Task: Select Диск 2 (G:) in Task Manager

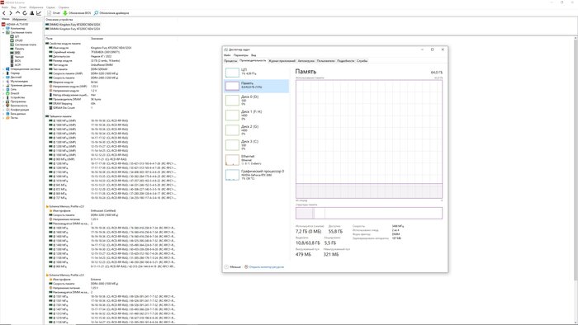Action: point(257,130)
